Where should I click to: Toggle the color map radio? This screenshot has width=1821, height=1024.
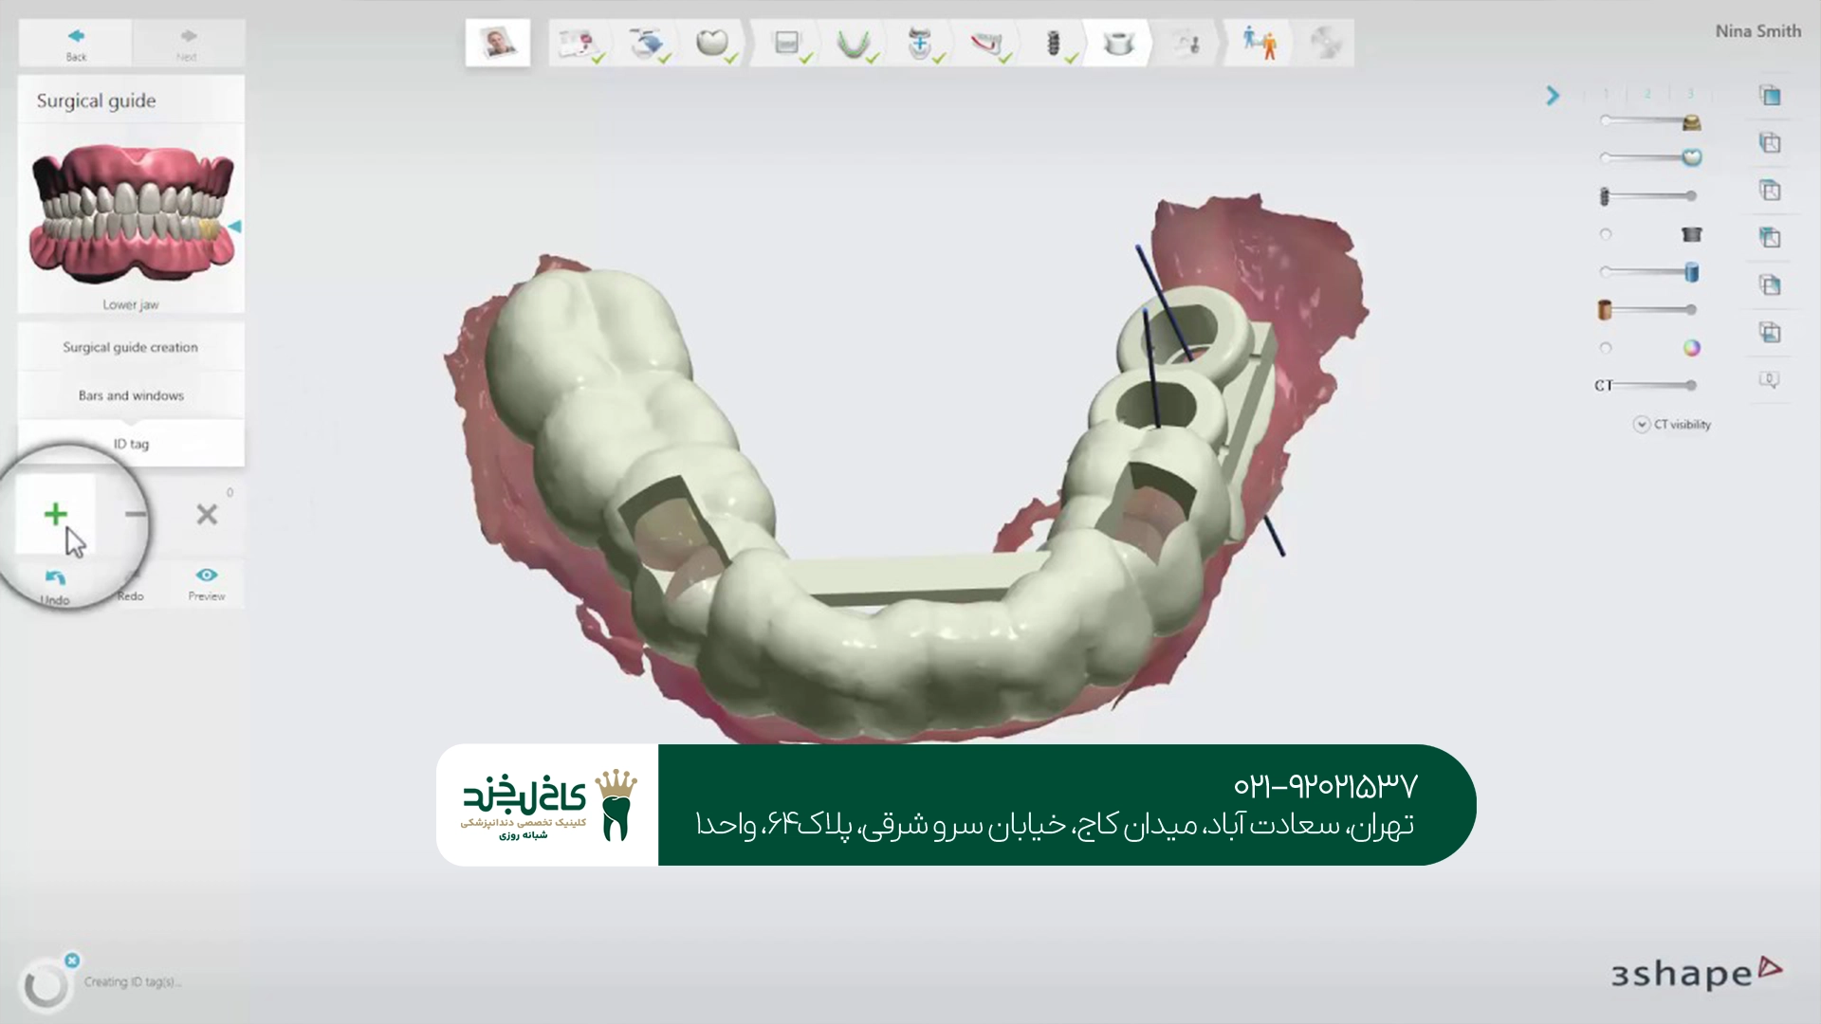click(x=1606, y=348)
